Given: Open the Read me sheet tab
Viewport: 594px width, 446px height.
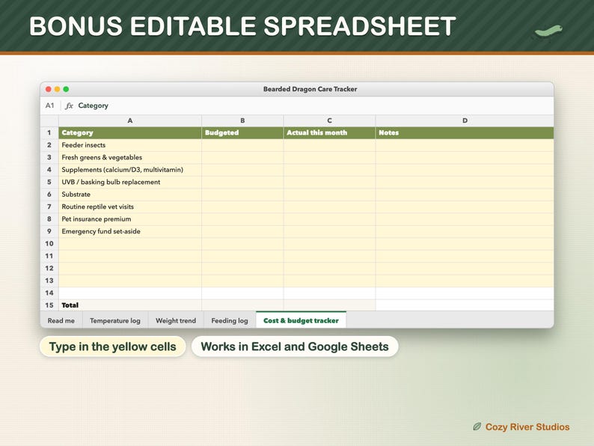Looking at the screenshot, I should (x=61, y=320).
